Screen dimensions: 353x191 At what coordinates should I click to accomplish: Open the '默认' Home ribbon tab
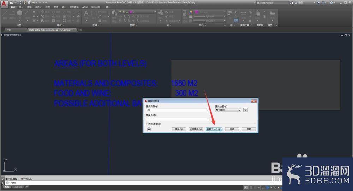(13, 7)
